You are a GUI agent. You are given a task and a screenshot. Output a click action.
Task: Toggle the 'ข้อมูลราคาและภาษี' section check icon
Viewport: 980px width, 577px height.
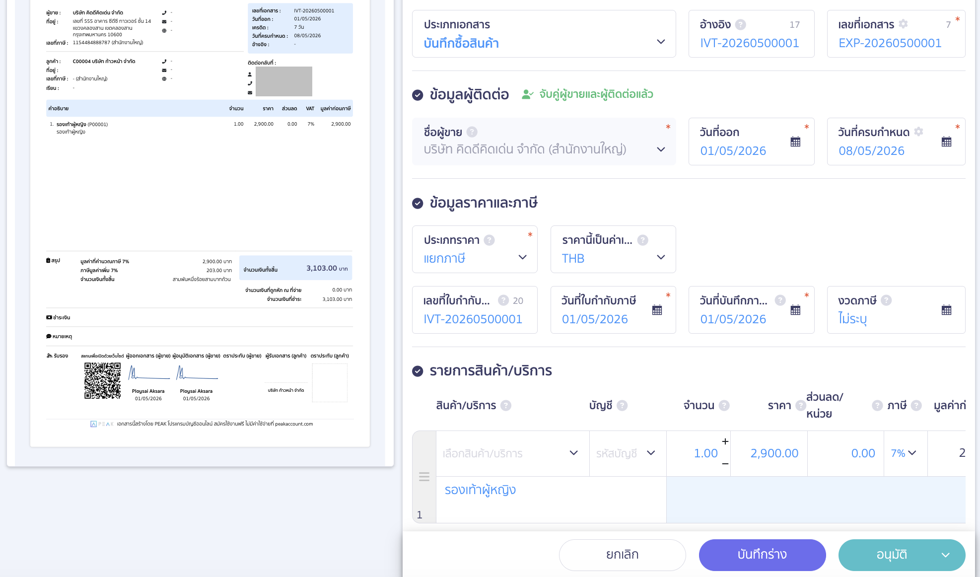pos(418,203)
